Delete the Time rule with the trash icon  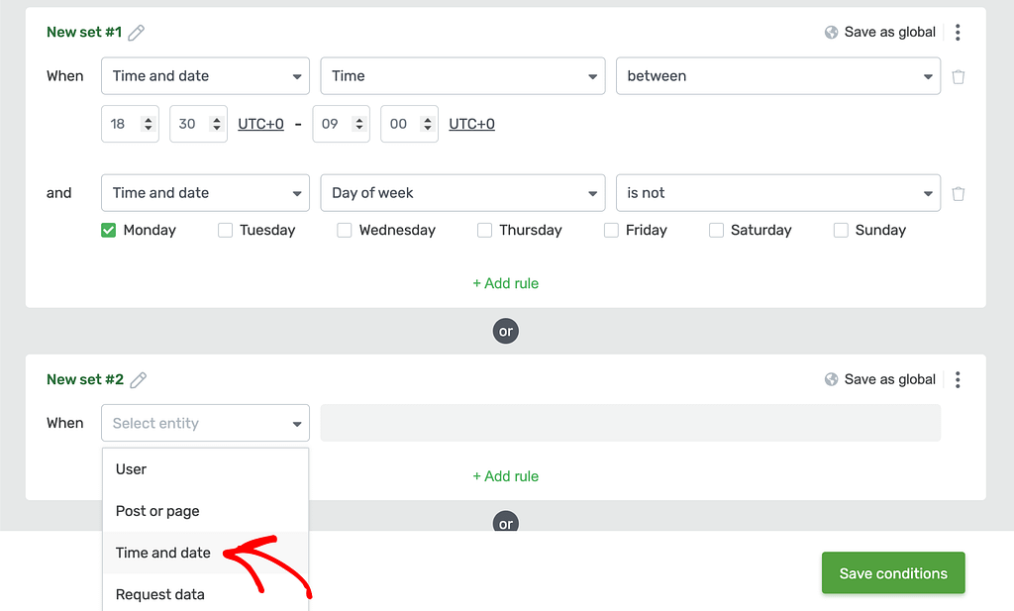(959, 77)
